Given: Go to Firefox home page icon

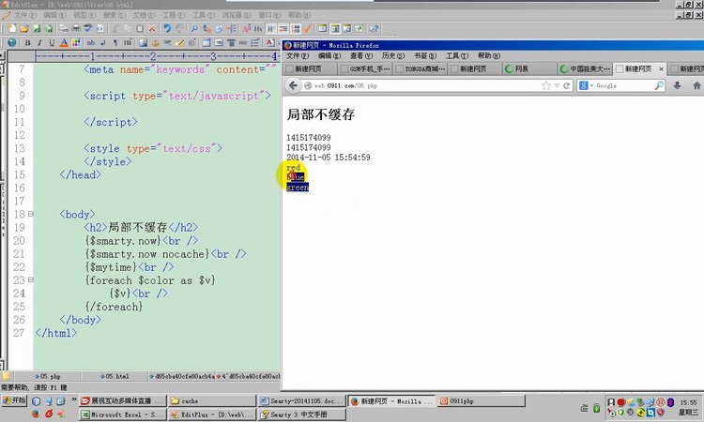Looking at the screenshot, I should click(696, 85).
